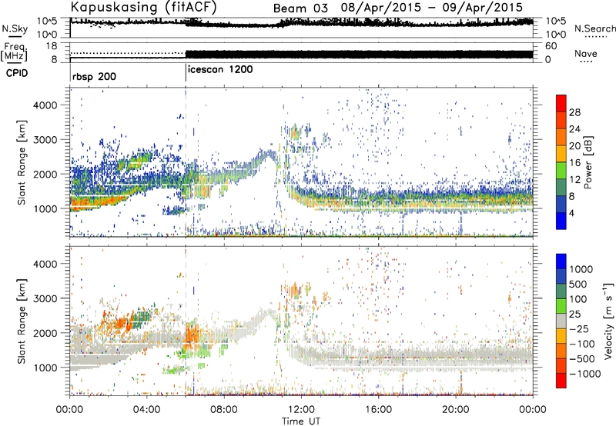Click the Power [dB] colorbar title
The image size is (616, 426).
click(x=588, y=162)
